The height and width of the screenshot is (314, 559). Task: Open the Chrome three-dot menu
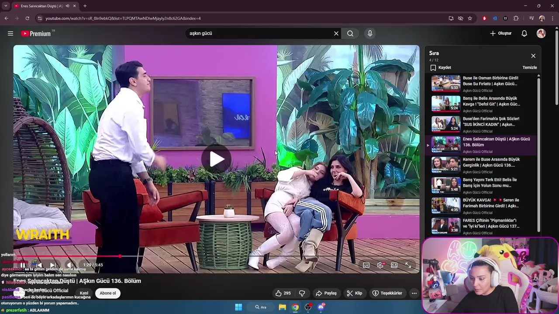point(552,18)
